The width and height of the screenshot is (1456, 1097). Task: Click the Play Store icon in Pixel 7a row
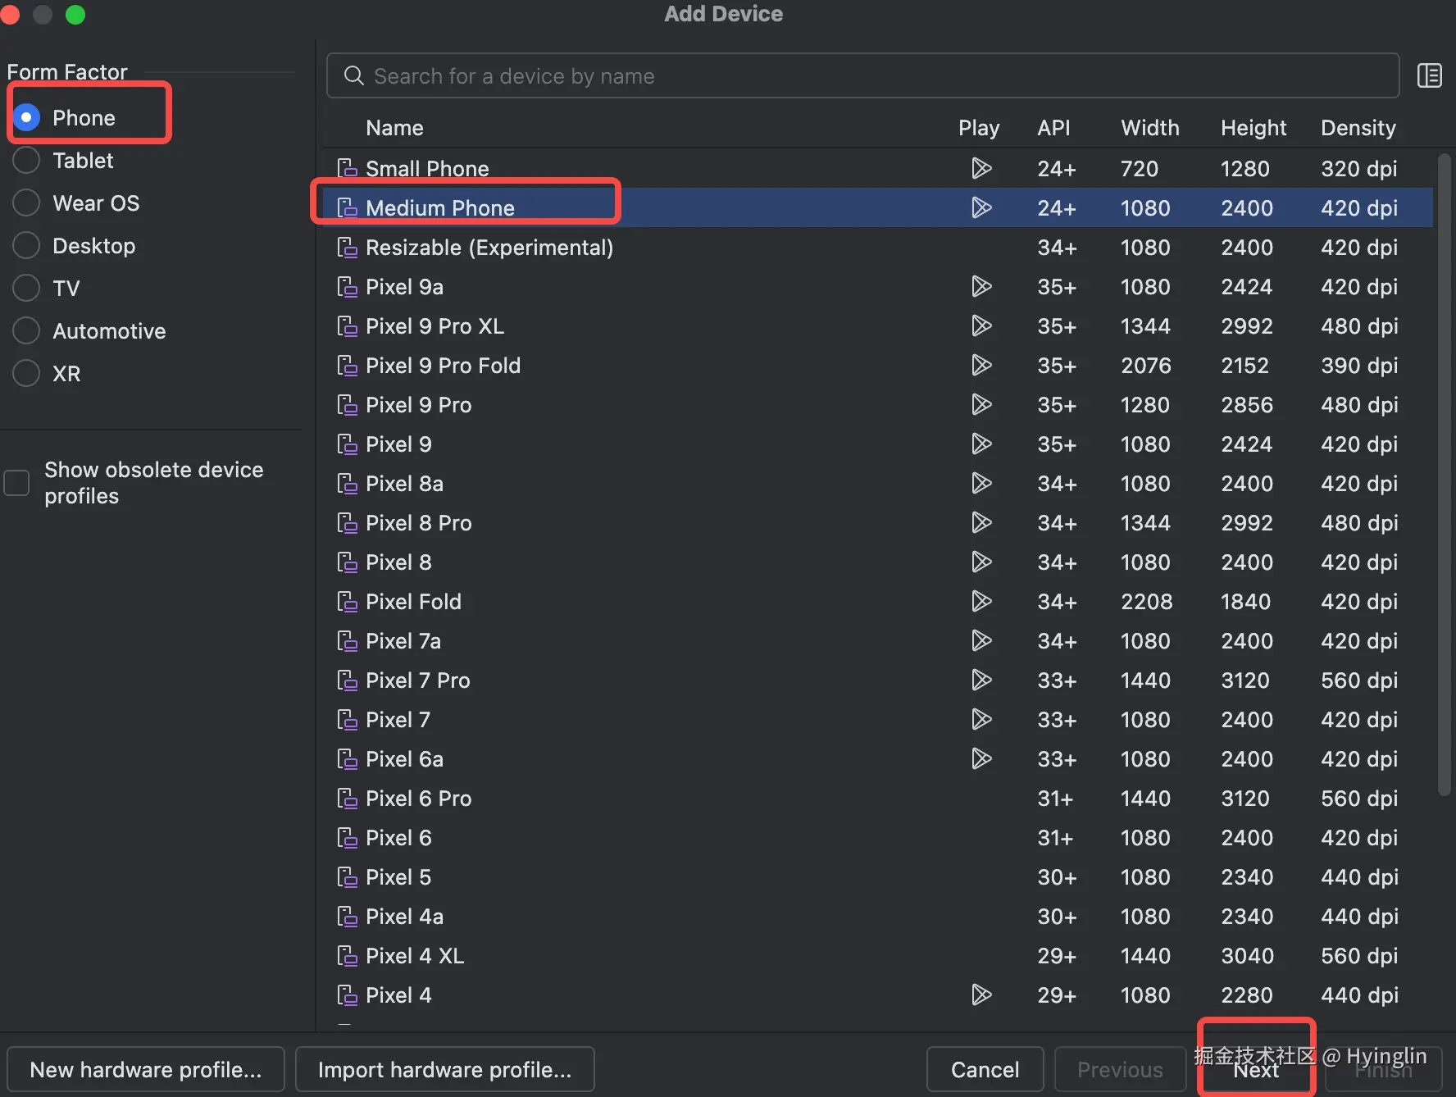[981, 640]
